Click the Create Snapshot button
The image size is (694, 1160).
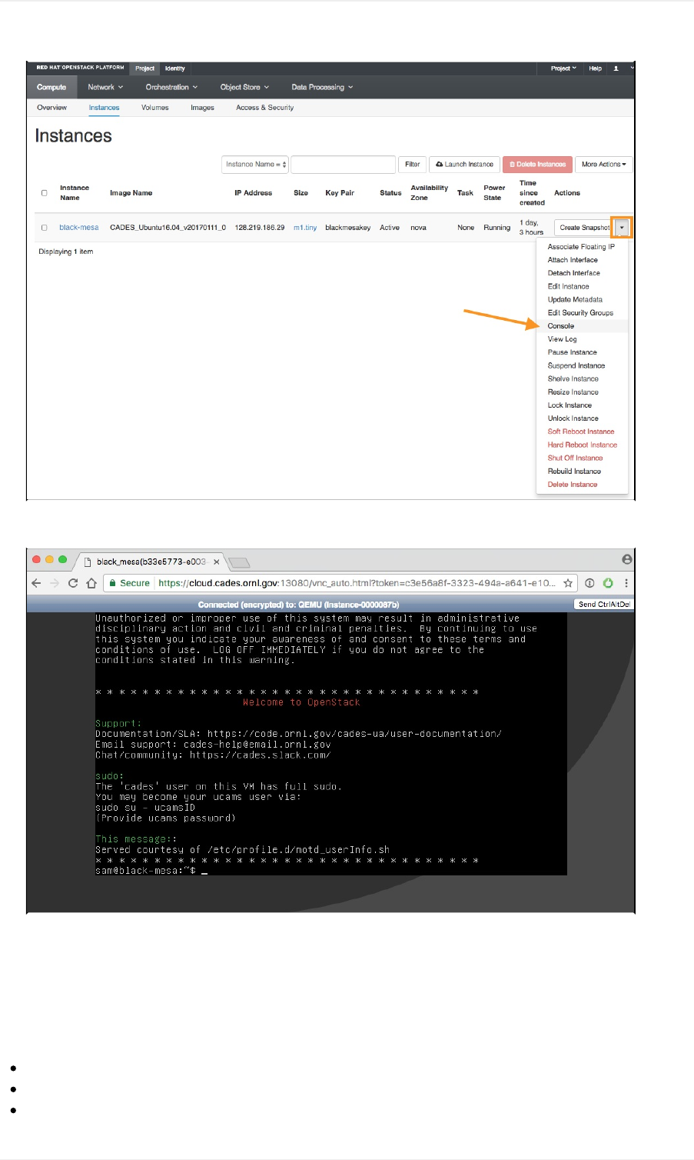coord(584,228)
